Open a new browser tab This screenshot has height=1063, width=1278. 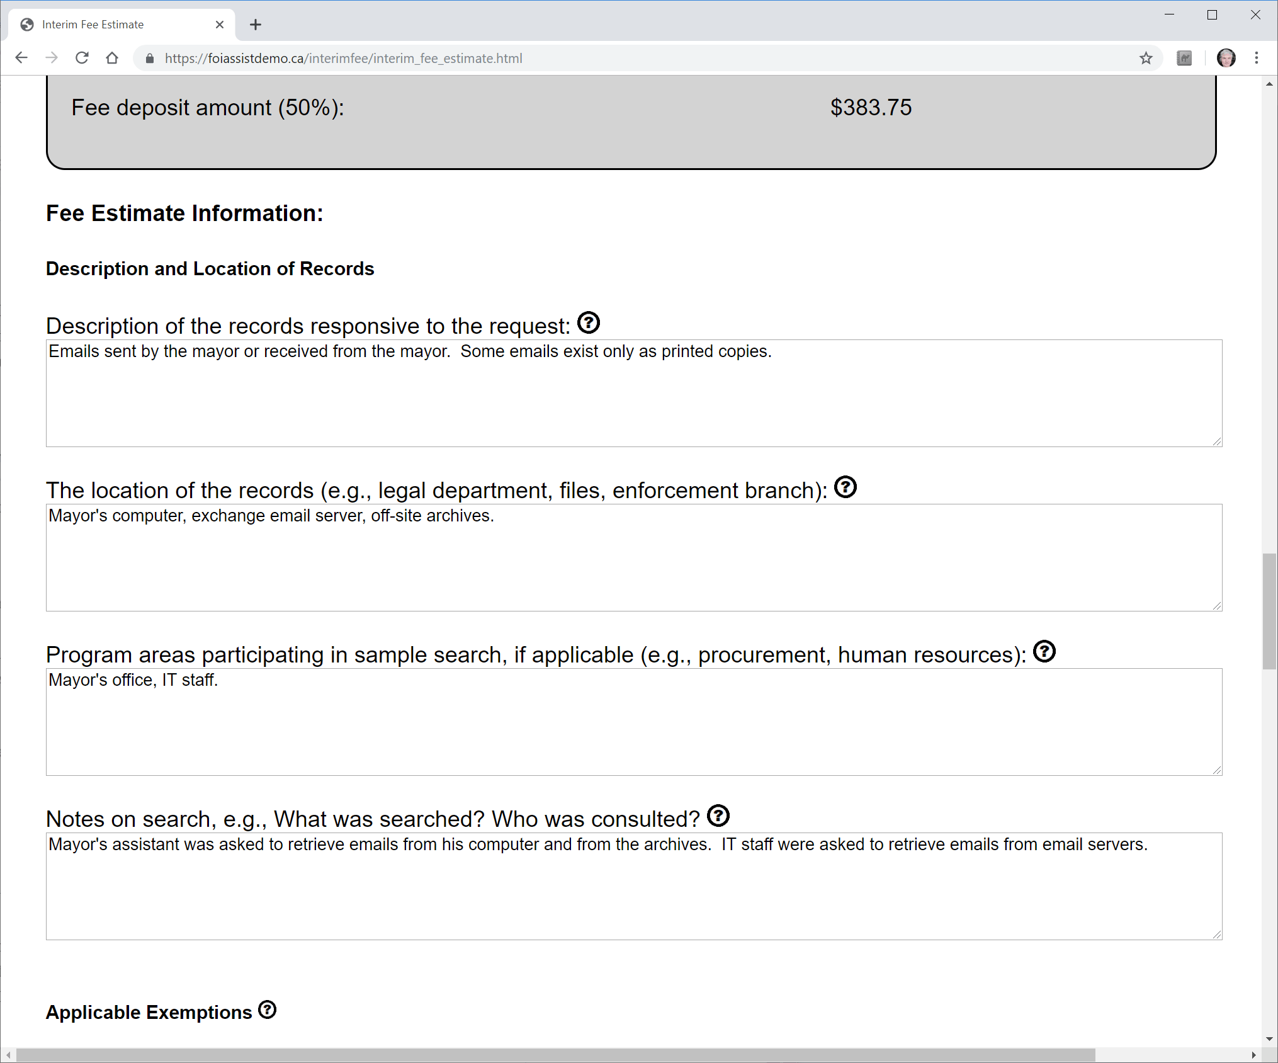[255, 25]
